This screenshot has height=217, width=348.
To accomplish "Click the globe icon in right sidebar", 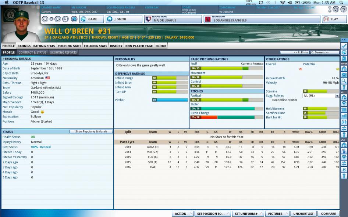I will click(344, 52).
